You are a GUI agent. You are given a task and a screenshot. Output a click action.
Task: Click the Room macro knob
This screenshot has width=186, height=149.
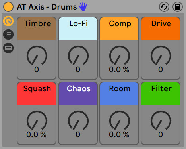pos(120,120)
